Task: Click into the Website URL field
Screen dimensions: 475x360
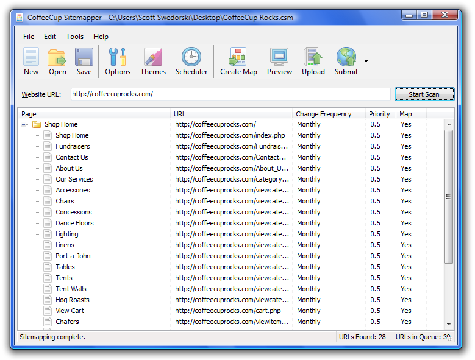Action: 230,94
